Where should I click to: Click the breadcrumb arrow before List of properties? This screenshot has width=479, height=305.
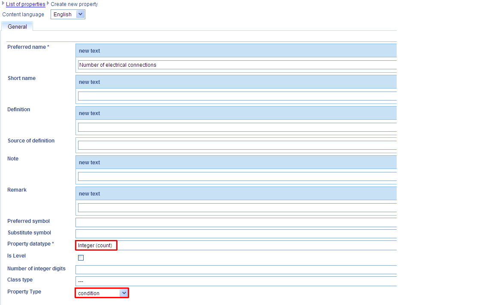4,4
